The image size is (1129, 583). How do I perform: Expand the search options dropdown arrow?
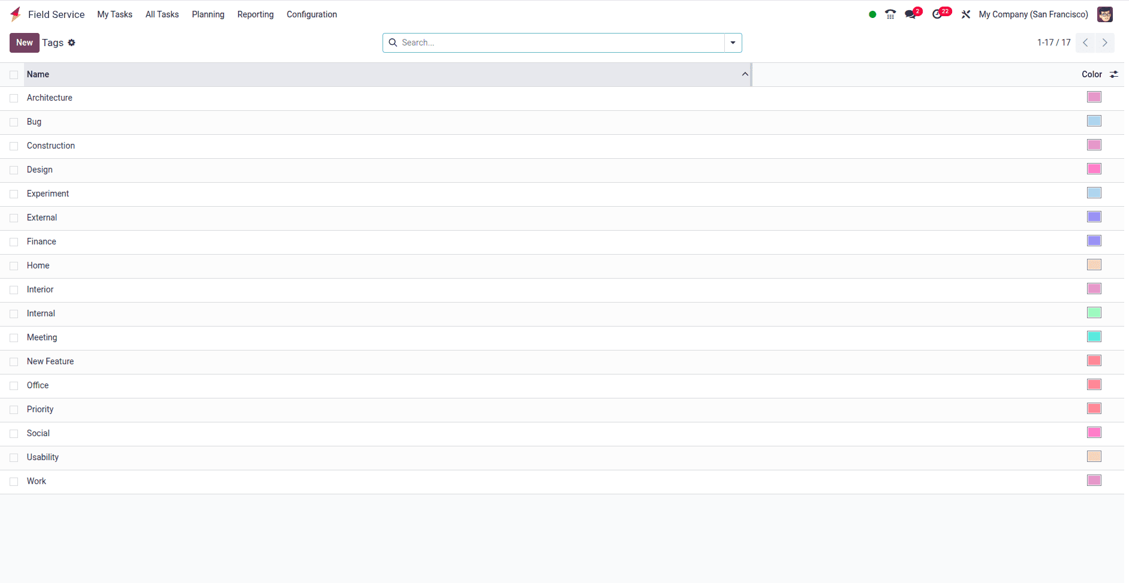(x=733, y=43)
